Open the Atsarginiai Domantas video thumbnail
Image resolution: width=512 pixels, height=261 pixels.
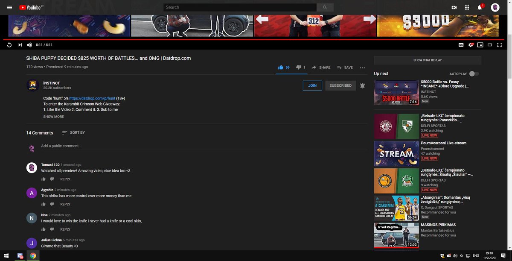[x=396, y=208]
